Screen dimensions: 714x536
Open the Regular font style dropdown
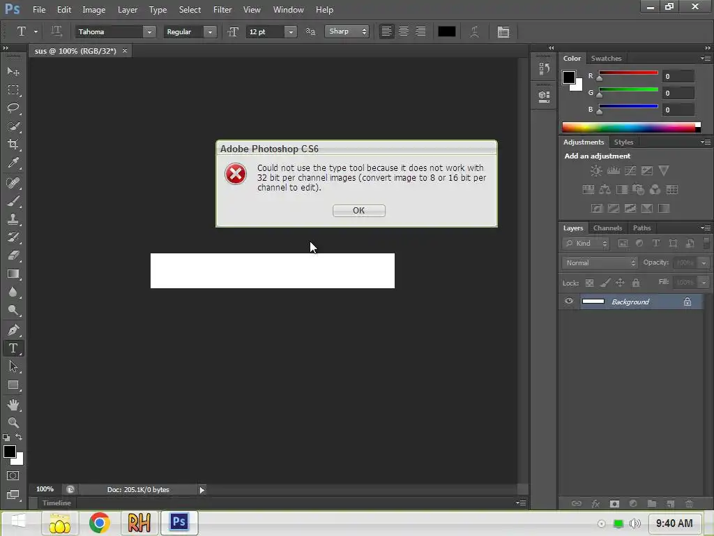(x=210, y=32)
